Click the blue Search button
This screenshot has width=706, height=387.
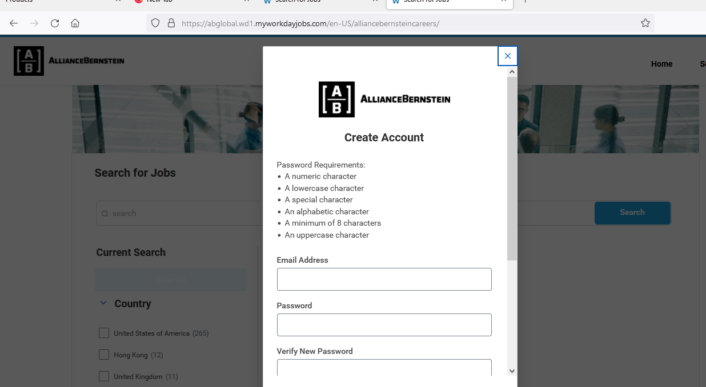[632, 213]
